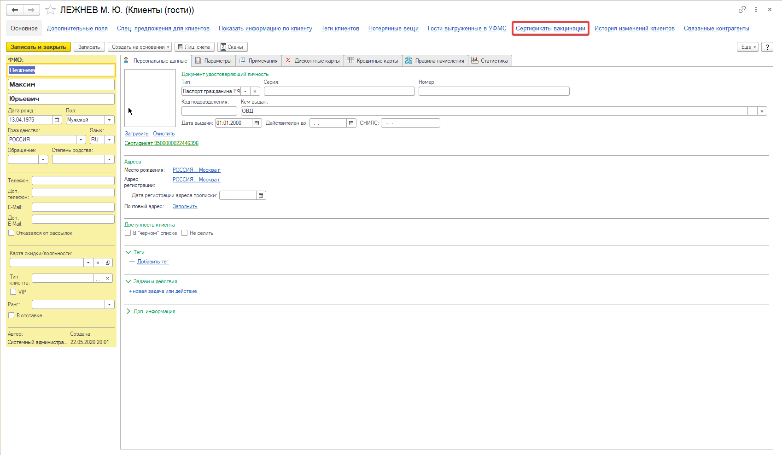Open the 'Язык' language dropdown
This screenshot has width=782, height=455.
coord(110,140)
